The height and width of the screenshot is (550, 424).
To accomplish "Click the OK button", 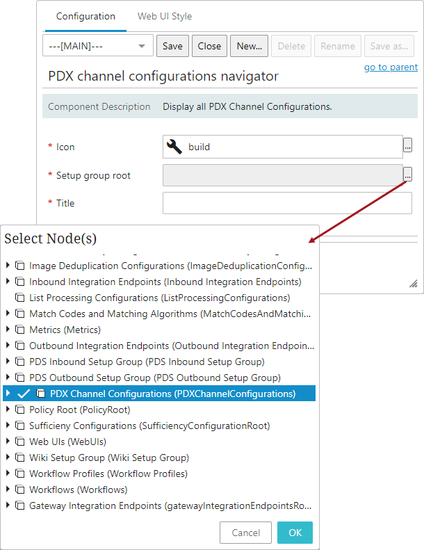I will 295,533.
